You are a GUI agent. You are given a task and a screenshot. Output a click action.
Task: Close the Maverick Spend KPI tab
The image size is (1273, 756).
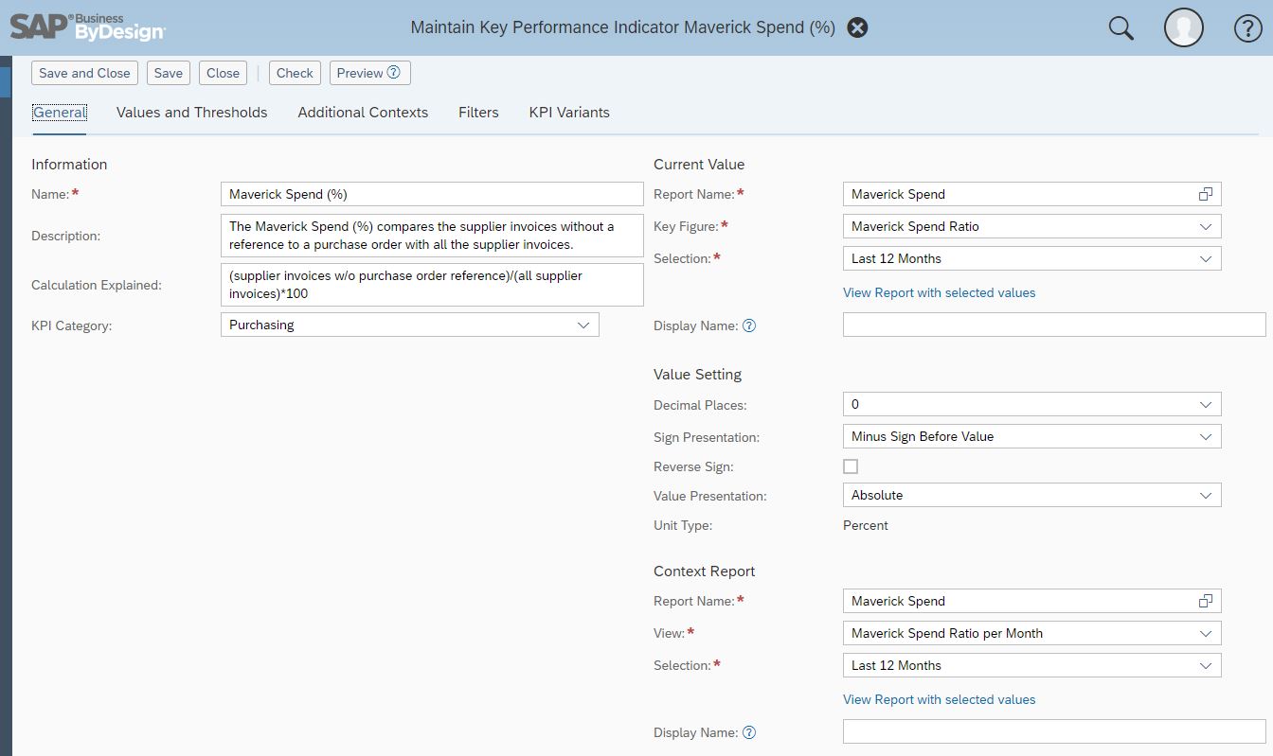click(x=857, y=27)
